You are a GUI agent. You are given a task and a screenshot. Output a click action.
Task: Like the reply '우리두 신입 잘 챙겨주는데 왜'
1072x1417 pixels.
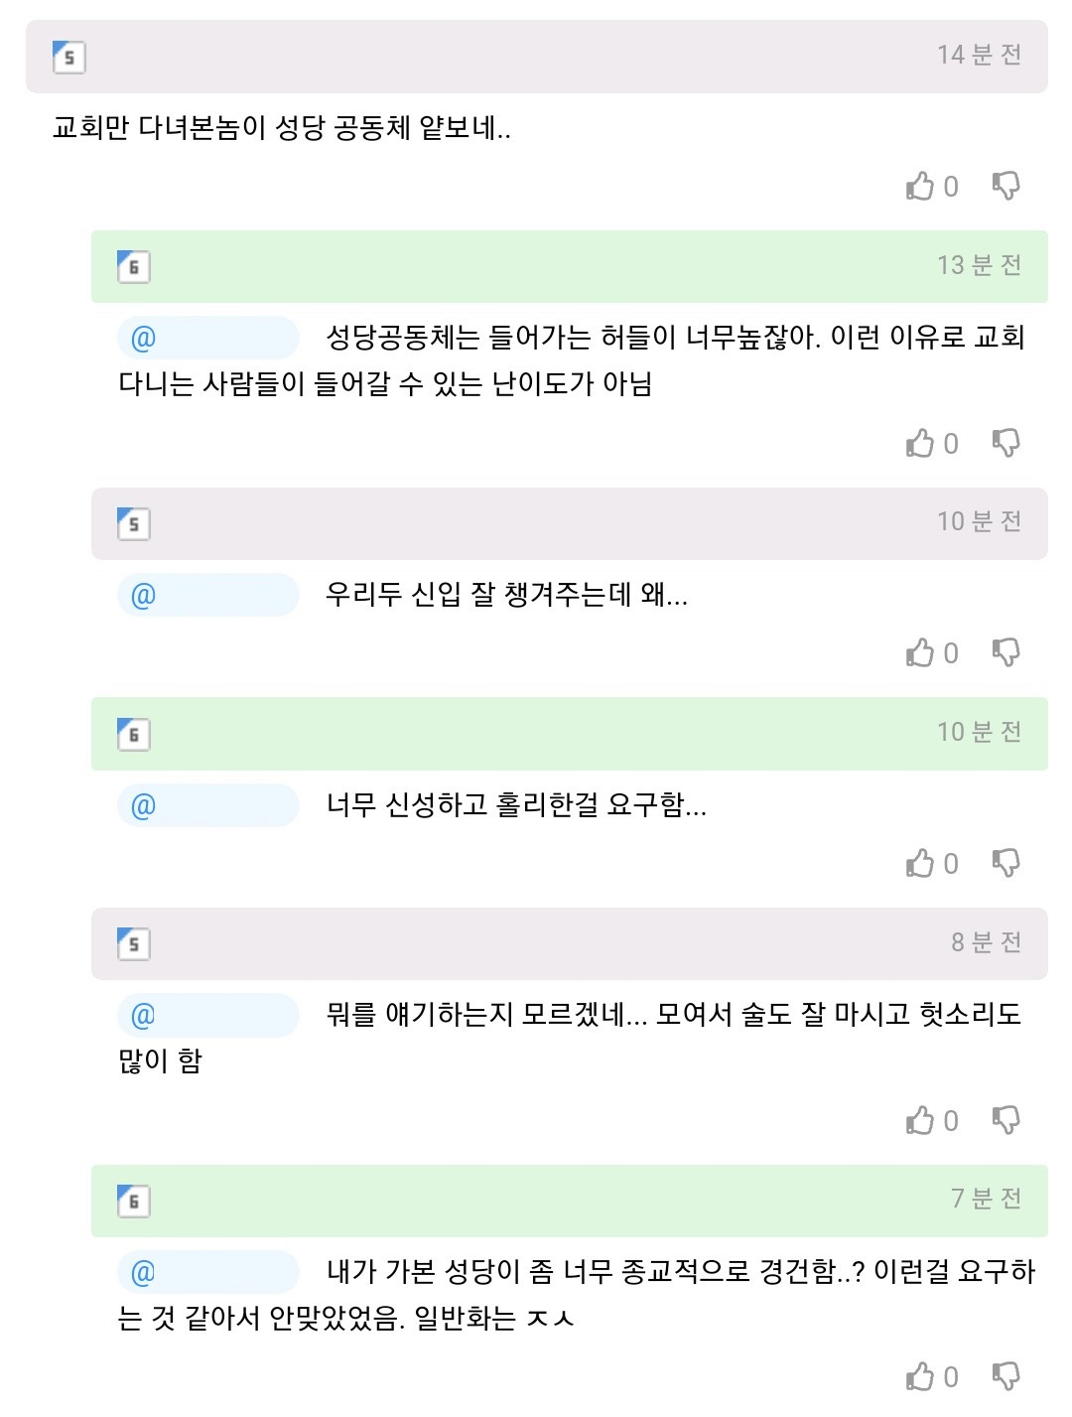pos(920,653)
